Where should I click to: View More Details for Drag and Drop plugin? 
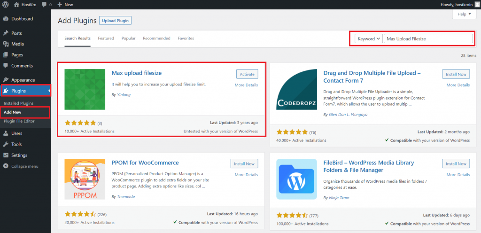coord(458,85)
